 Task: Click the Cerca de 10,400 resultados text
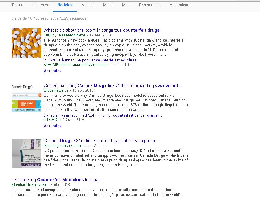pyautogui.click(x=50, y=18)
